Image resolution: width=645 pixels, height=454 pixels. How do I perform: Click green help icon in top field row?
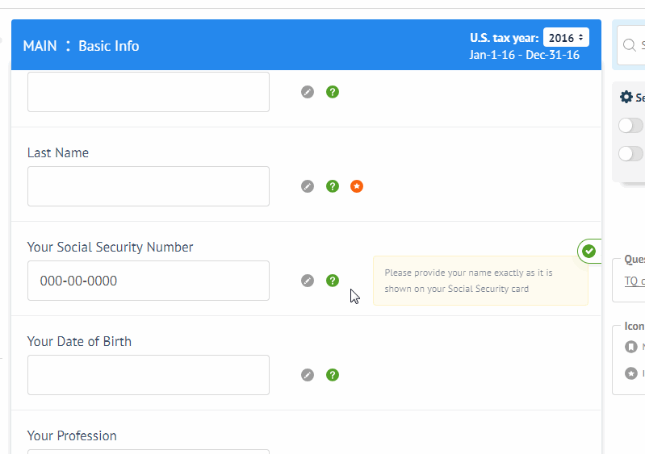click(x=332, y=92)
